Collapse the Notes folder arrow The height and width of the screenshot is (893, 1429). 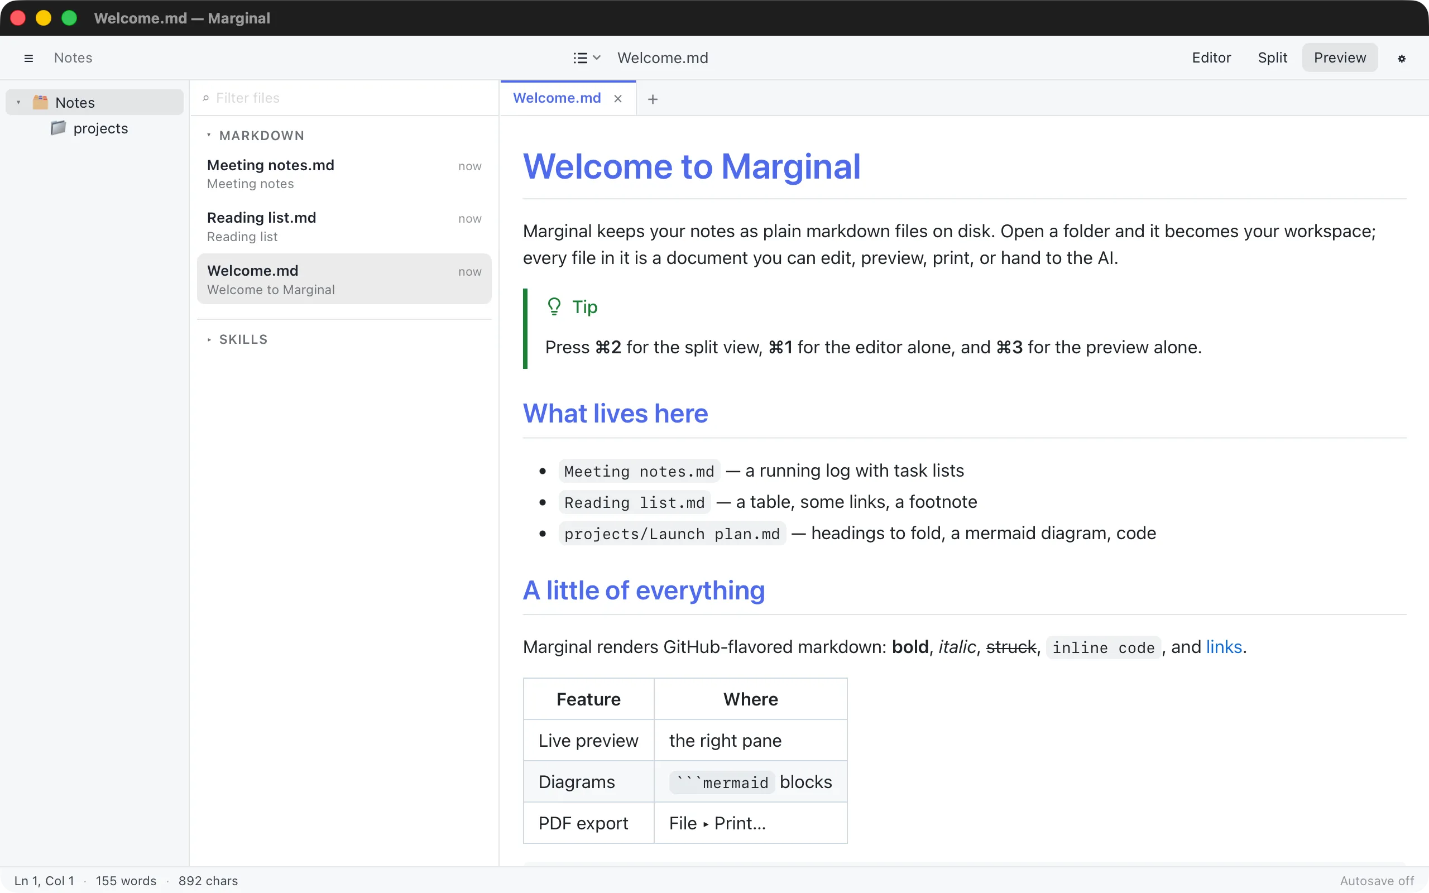[x=18, y=102]
